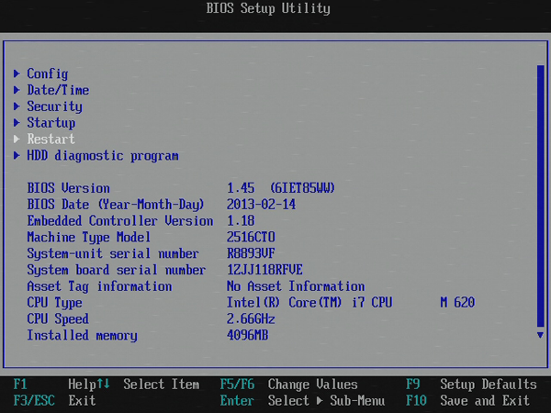Click the triangle arrow beside Config
This screenshot has height=413, width=551.
point(17,73)
